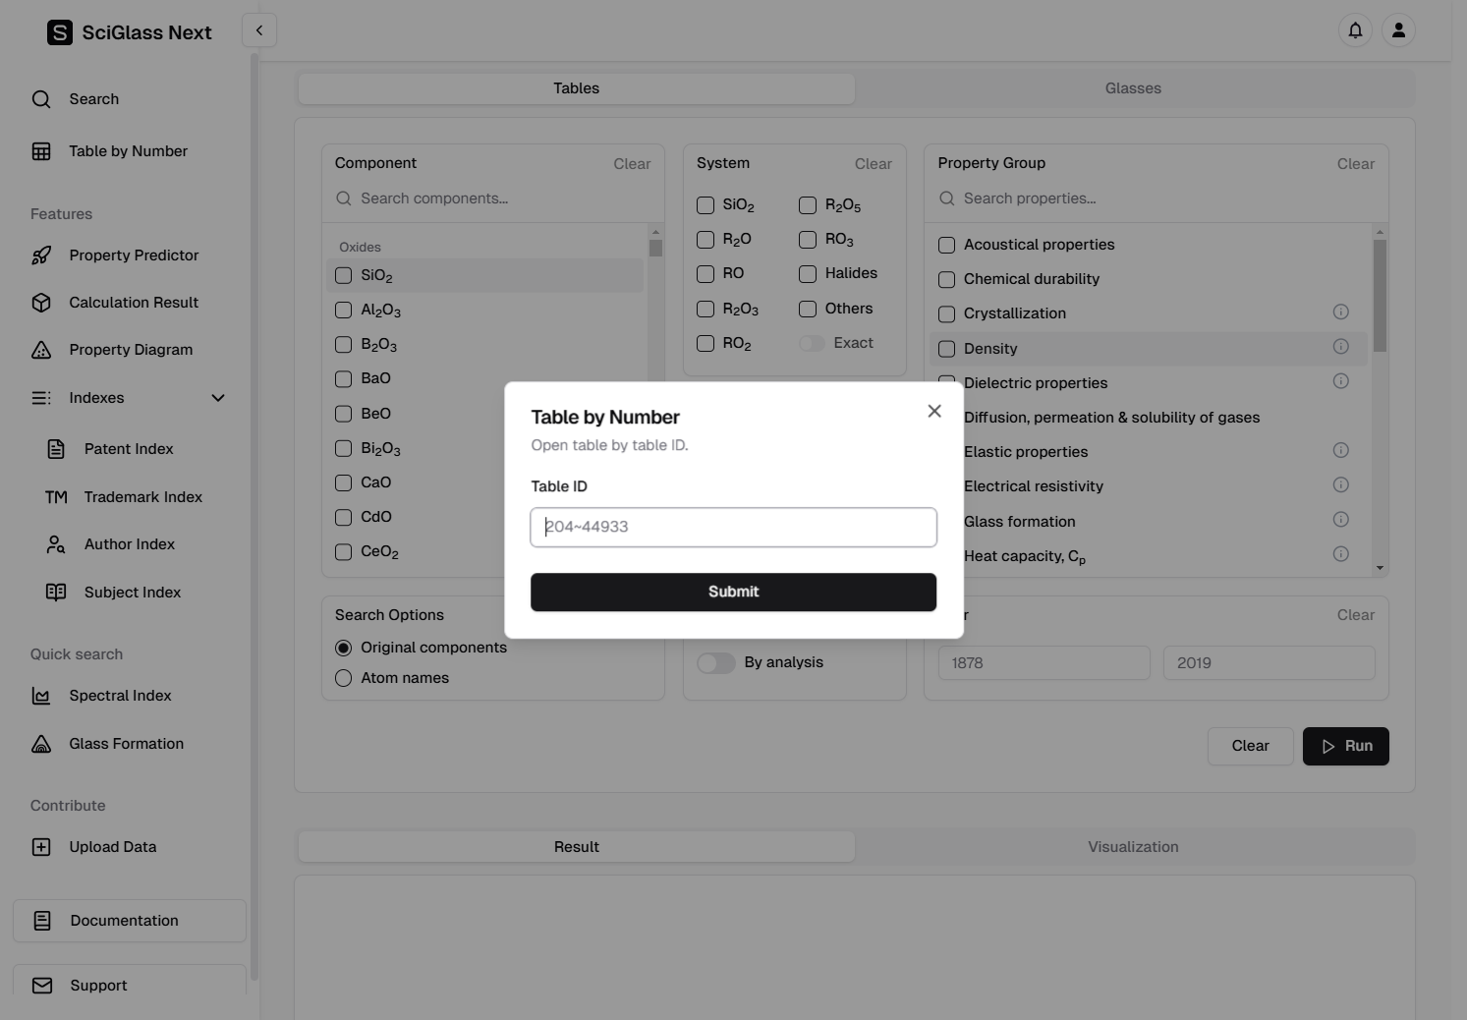Click the Run search button
Image resolution: width=1467 pixels, height=1020 pixels.
(1345, 746)
